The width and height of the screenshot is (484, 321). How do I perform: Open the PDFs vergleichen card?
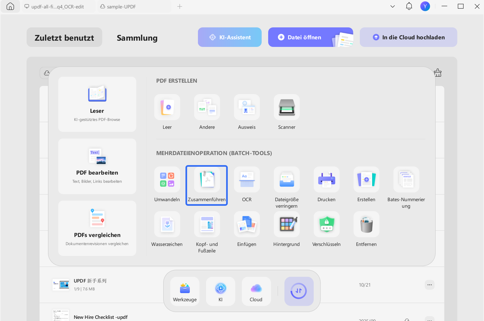click(x=97, y=228)
